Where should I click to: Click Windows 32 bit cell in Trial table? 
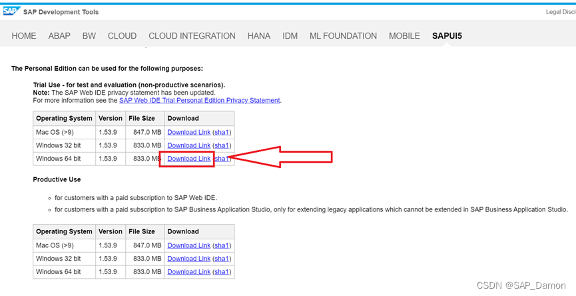65,145
